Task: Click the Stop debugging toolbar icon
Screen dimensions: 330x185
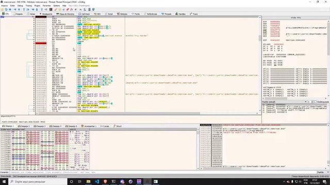Action: [x=10, y=9]
